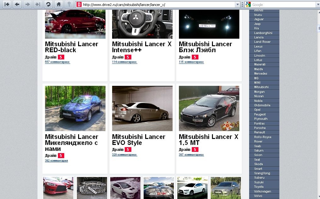Open the Mitsubishi Lancer Блэк Лэйбл title

point(205,47)
